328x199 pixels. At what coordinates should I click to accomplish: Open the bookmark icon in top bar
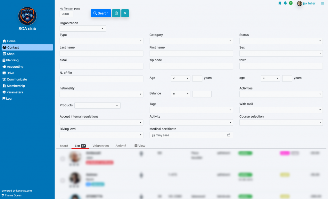click(x=280, y=3)
